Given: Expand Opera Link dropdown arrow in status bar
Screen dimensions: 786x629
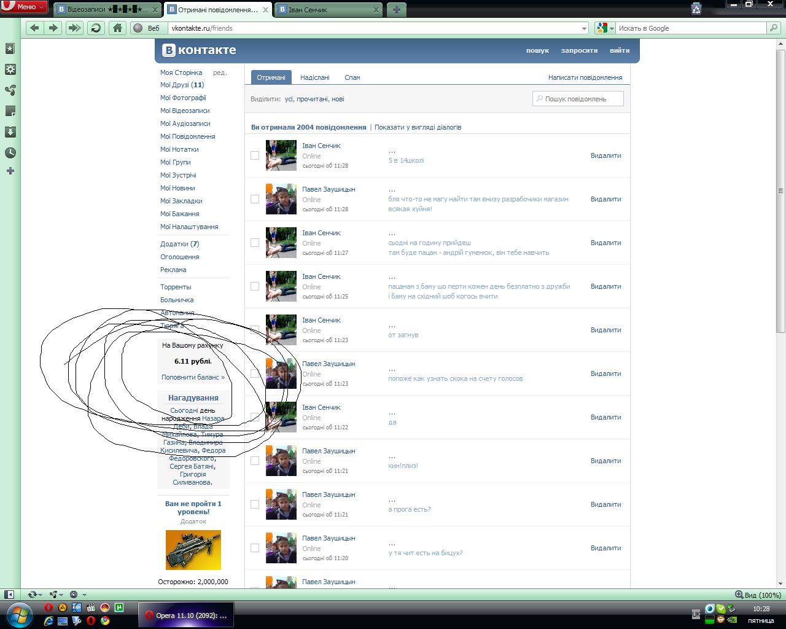Looking at the screenshot, I should pos(40,595).
